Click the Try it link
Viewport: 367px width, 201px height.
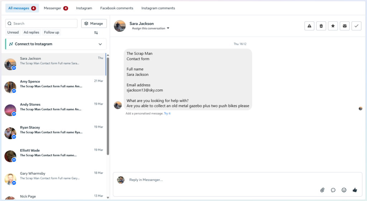pyautogui.click(x=167, y=113)
